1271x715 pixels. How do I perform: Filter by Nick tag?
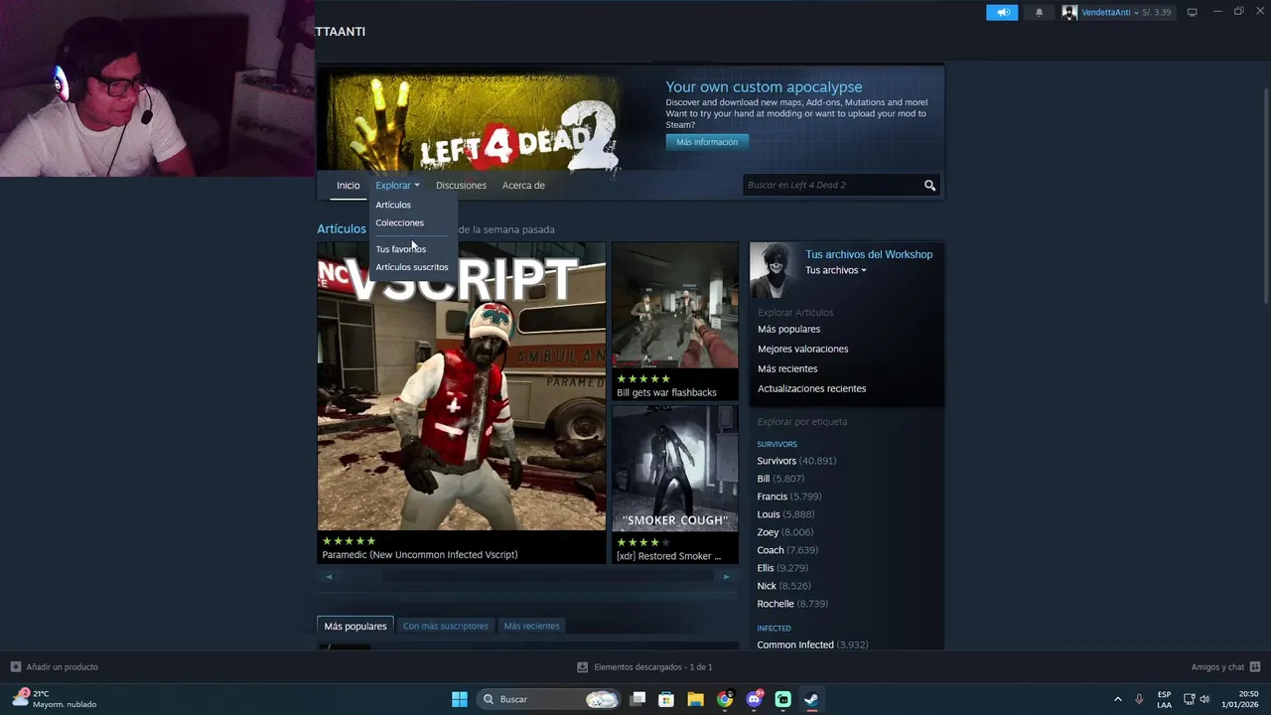pyautogui.click(x=783, y=586)
